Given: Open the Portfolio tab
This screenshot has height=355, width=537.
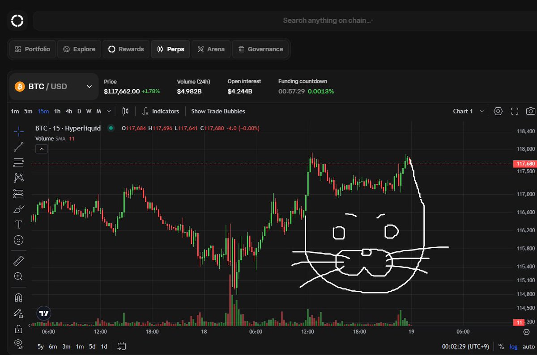Looking at the screenshot, I should click(x=32, y=49).
